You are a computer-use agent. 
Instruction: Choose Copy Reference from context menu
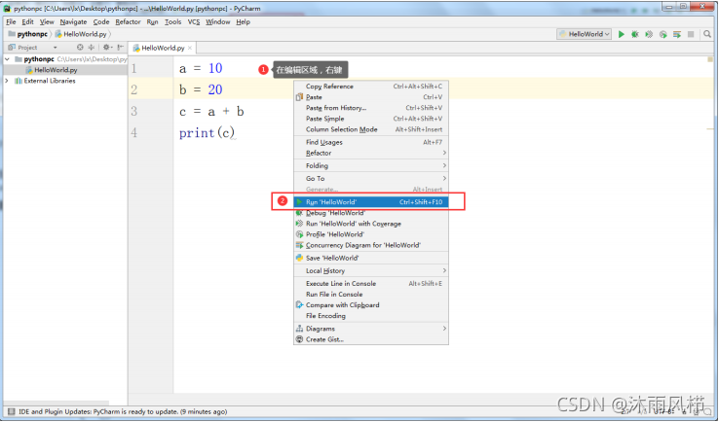(371, 86)
